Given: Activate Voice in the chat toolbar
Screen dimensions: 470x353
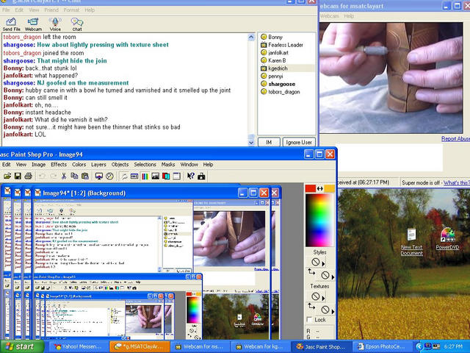Looking at the screenshot, I should point(55,24).
